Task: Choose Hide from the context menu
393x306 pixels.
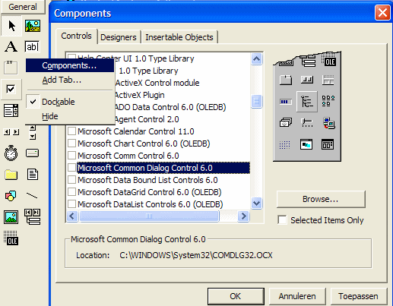Action: pos(70,116)
